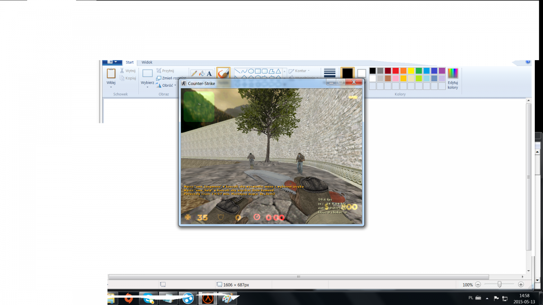
Task: Pick the curve shape
Action: (244, 71)
